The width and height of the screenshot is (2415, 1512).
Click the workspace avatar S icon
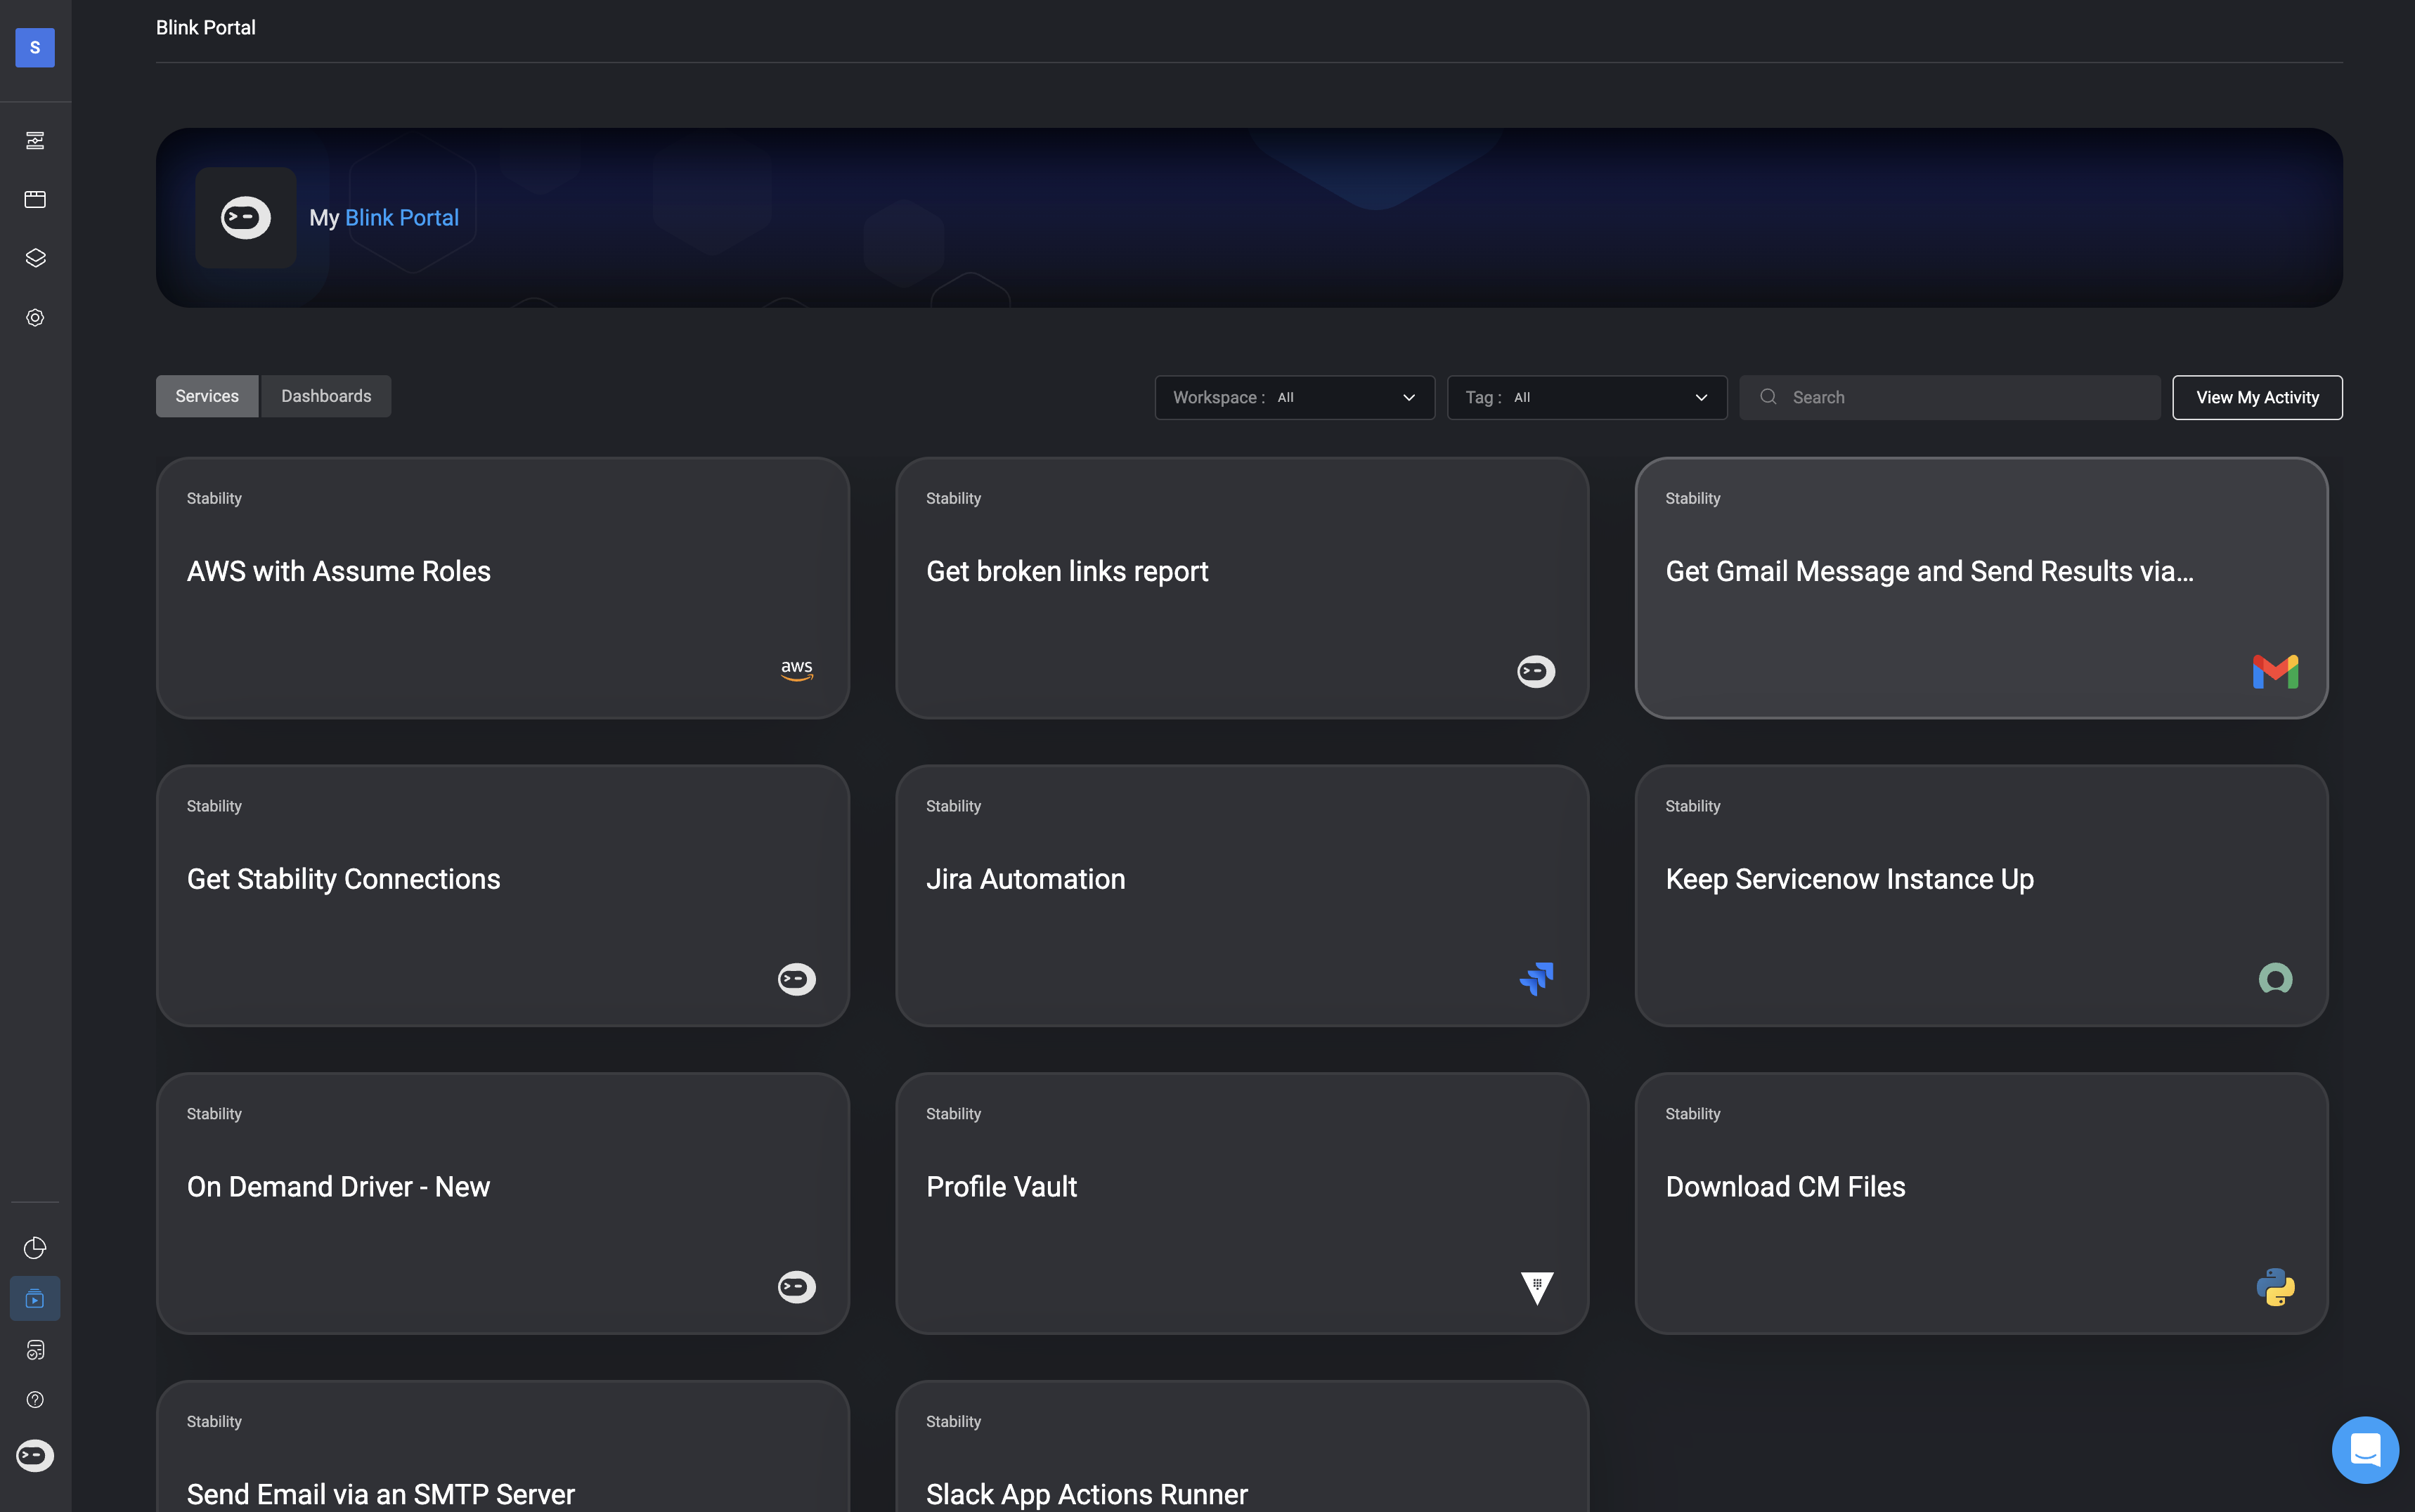(x=35, y=47)
